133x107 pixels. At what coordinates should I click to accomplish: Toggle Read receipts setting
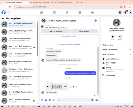(x=117, y=64)
